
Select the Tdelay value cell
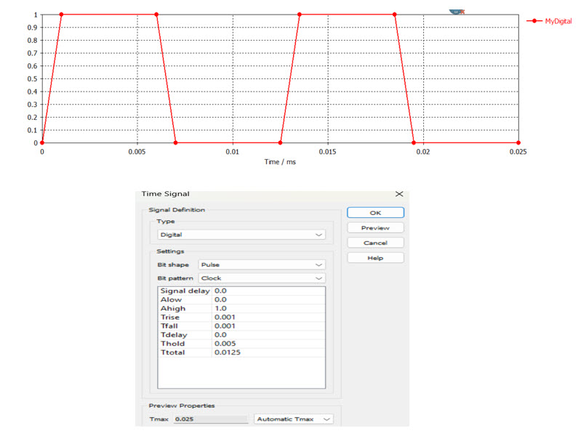click(268, 335)
